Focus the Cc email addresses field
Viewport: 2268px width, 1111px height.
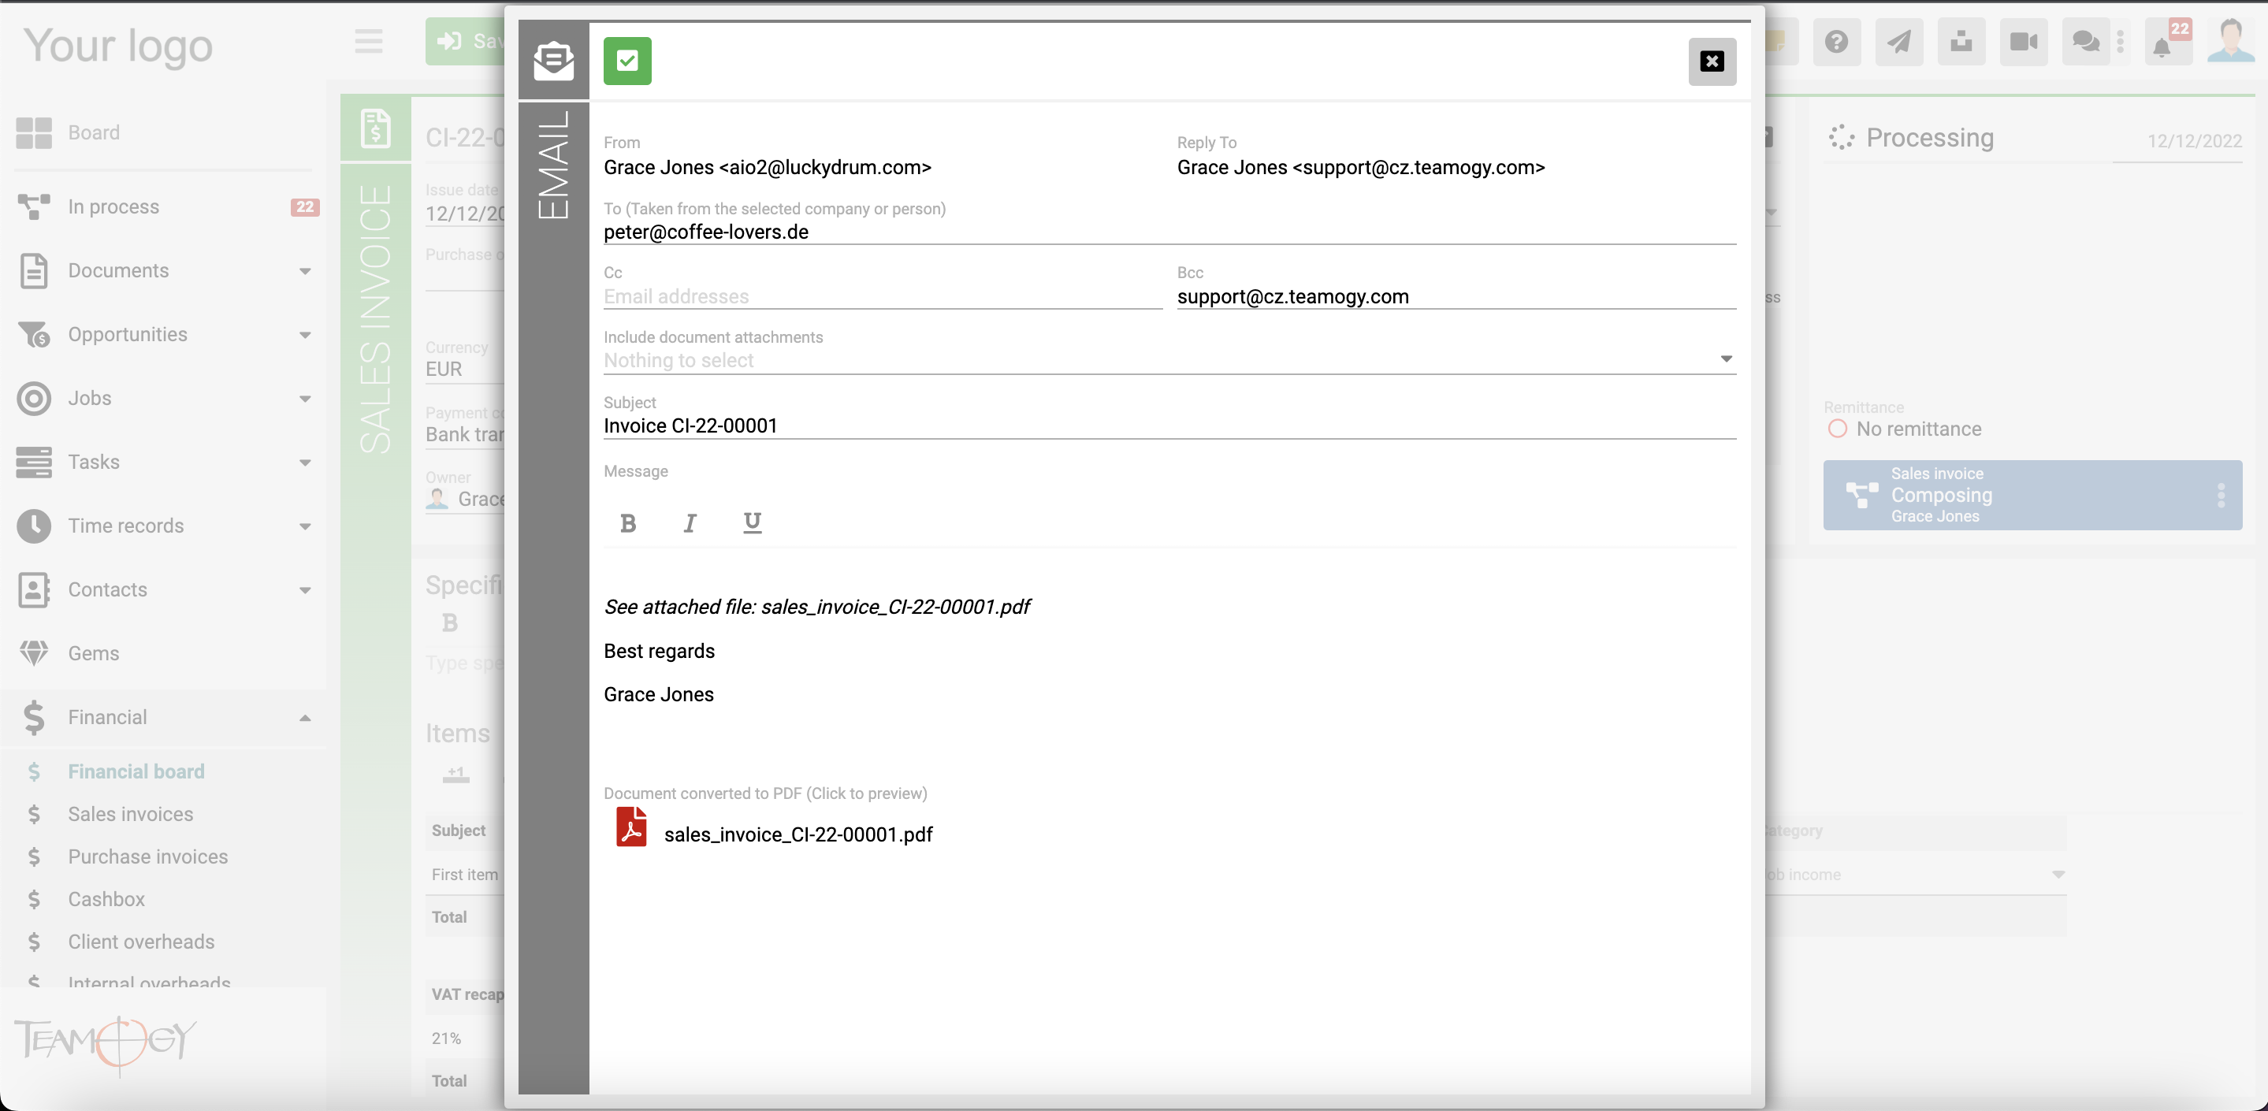tap(882, 297)
